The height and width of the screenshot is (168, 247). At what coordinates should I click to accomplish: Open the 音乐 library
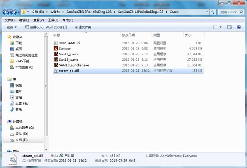tap(19, 109)
